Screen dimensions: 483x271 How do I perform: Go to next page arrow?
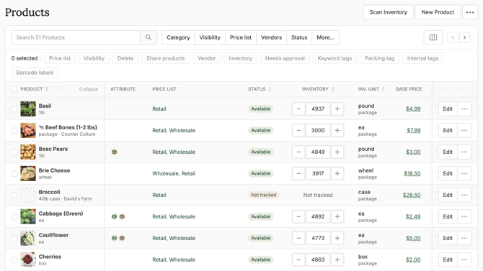[464, 37]
